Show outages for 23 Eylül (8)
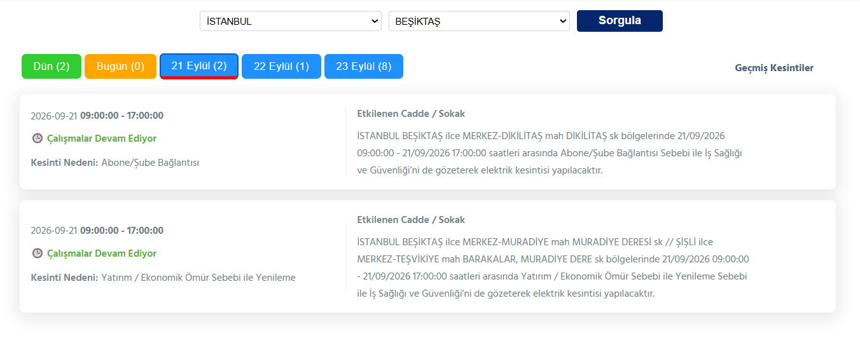860x338 pixels. tap(364, 66)
